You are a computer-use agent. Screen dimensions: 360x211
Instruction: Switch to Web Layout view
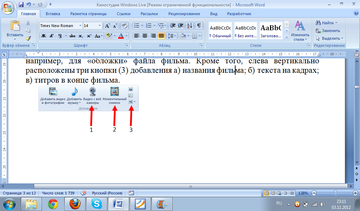click(279, 193)
